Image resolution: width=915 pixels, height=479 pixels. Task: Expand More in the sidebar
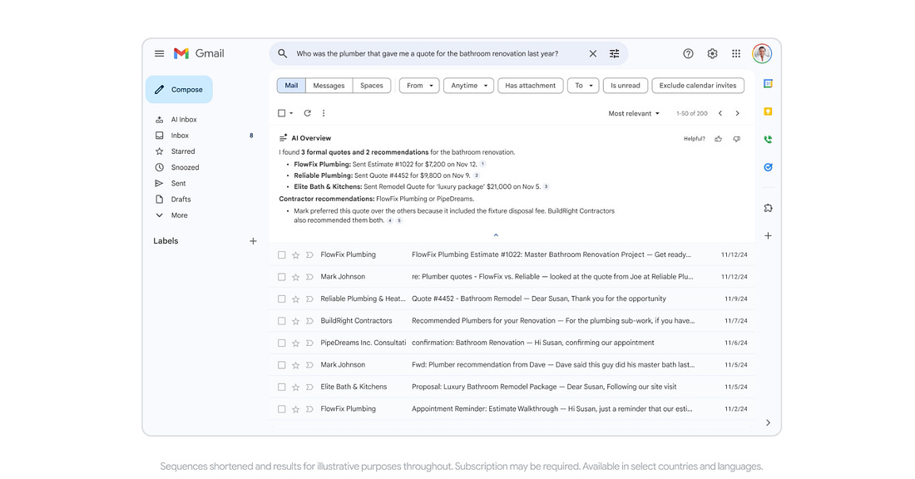pyautogui.click(x=179, y=215)
